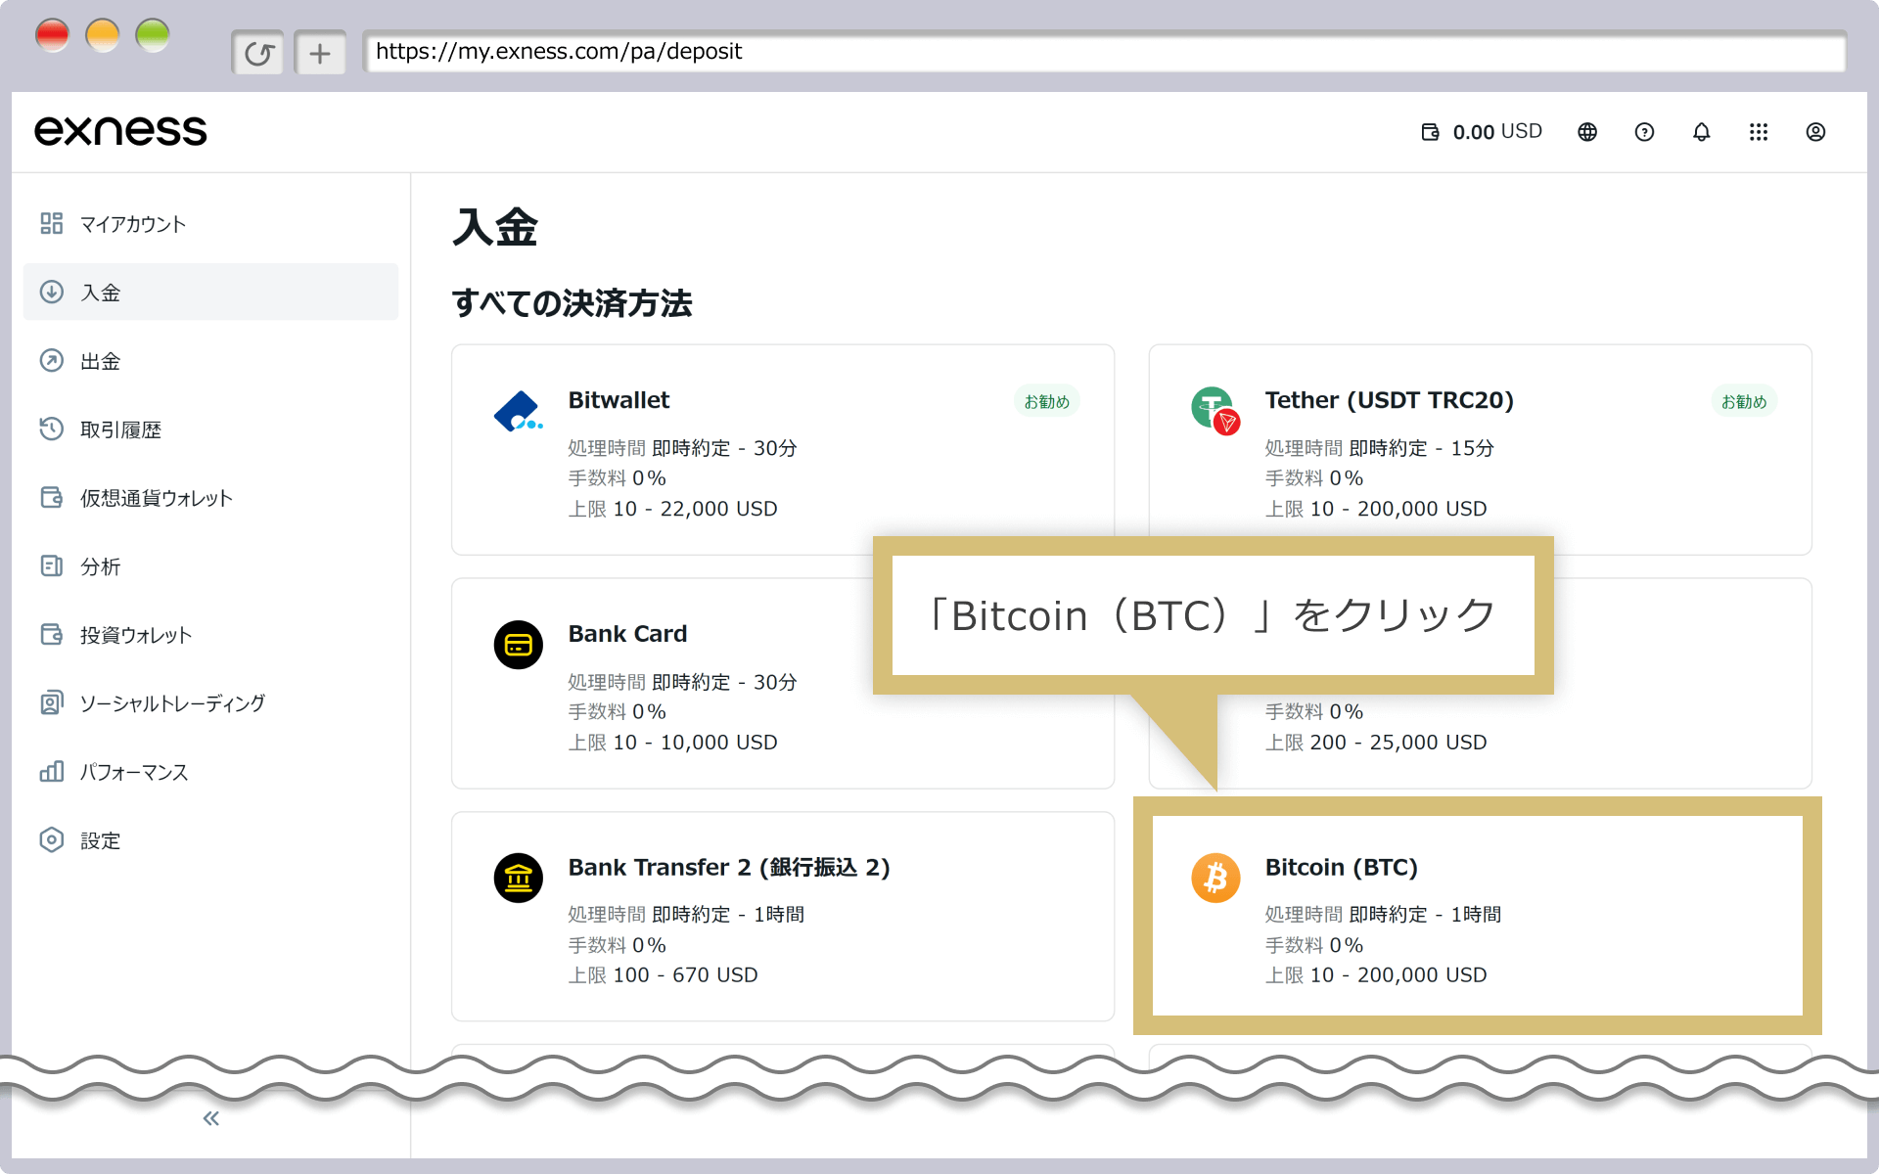The width and height of the screenshot is (1879, 1174).
Task: Click the 投資ウォレット wallet icon
Action: [x=52, y=635]
